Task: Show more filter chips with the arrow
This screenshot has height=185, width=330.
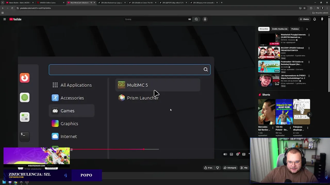Action: click(x=307, y=29)
